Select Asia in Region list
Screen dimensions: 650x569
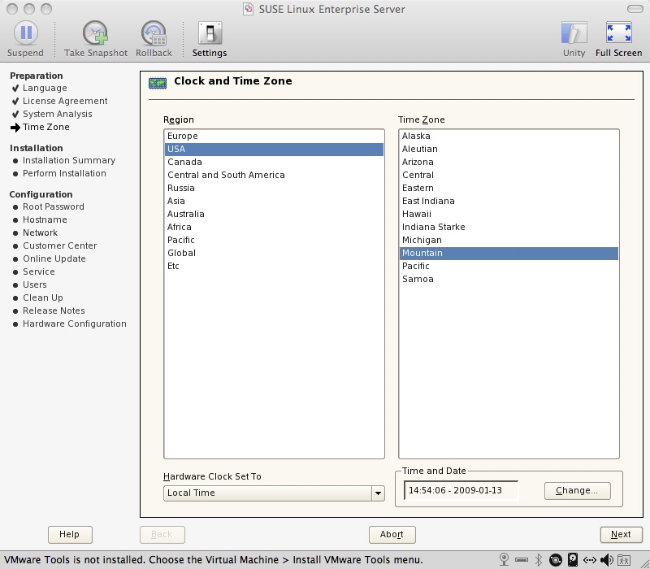(x=274, y=201)
